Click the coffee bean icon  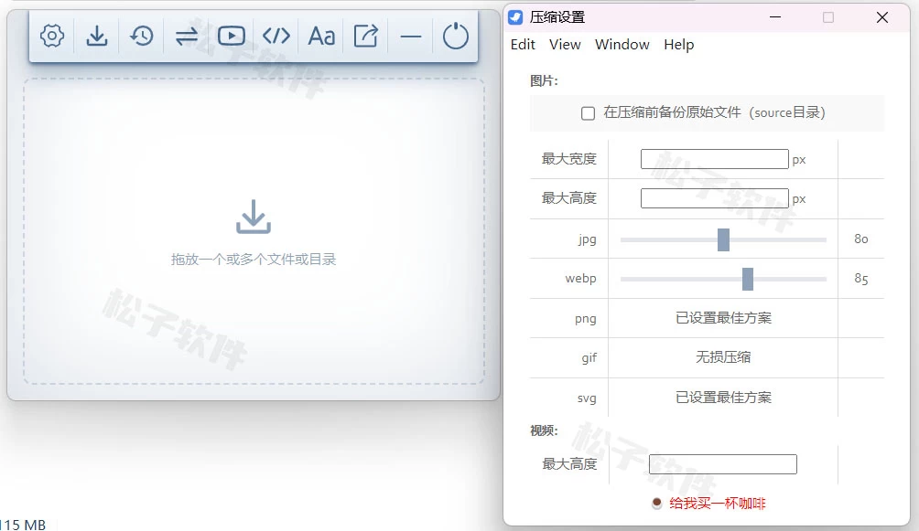657,503
